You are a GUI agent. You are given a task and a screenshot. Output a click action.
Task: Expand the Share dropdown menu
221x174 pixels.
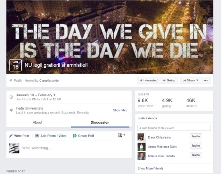coord(190,81)
